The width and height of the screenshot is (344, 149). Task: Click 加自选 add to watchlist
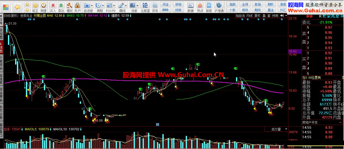tap(240, 16)
